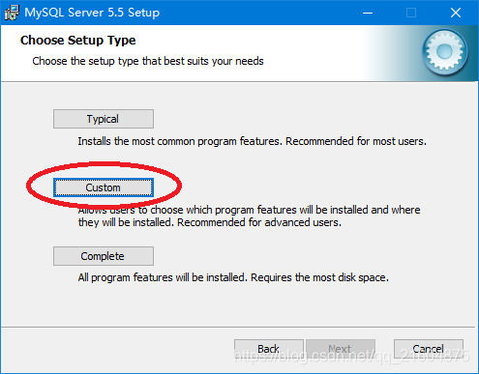Click 'Installs the most common program features' description
This screenshot has width=479, height=374.
[252, 141]
